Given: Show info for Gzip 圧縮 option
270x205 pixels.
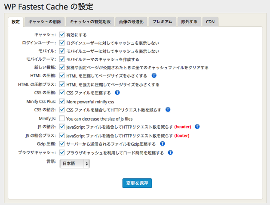Looking at the screenshot, I should click(x=163, y=143).
